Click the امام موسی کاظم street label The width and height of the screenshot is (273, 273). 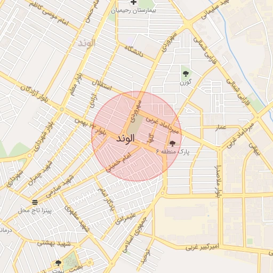49,13
